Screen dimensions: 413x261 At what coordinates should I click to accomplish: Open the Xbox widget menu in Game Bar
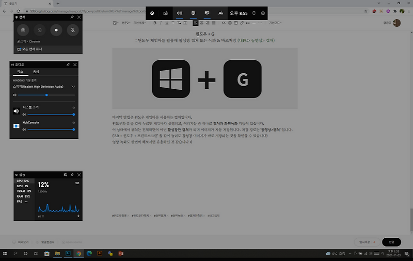click(152, 13)
